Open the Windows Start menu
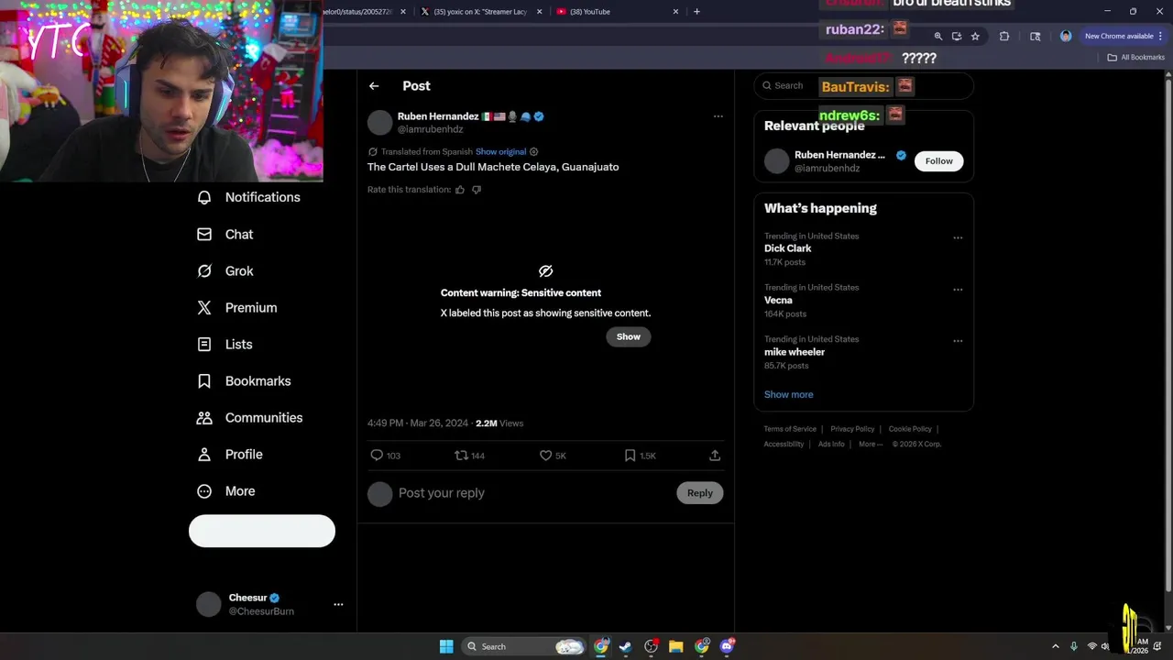Viewport: 1173px width, 660px height. pyautogui.click(x=446, y=646)
